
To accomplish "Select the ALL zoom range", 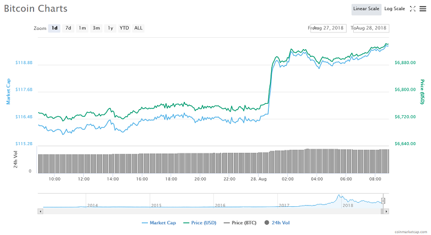I will 138,28.
